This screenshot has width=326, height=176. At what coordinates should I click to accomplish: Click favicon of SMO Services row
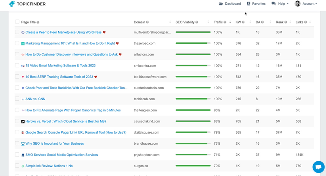click(x=23, y=155)
